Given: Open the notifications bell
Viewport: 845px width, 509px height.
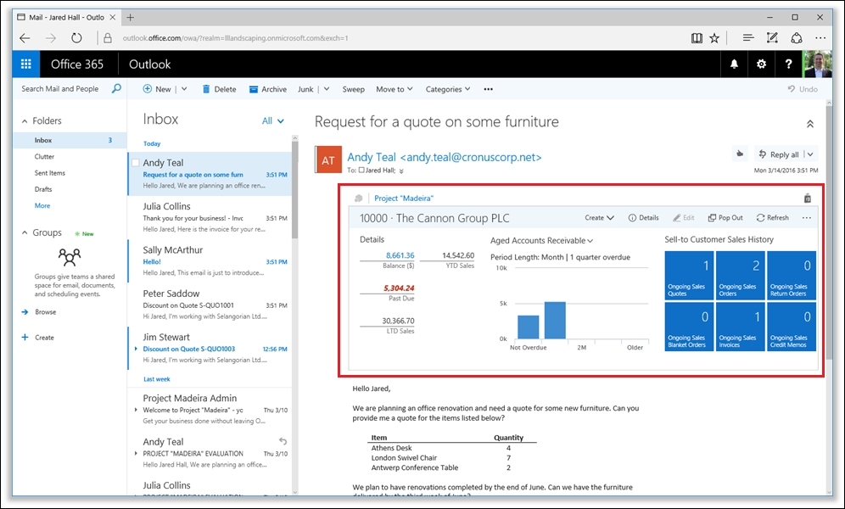Looking at the screenshot, I should point(734,64).
